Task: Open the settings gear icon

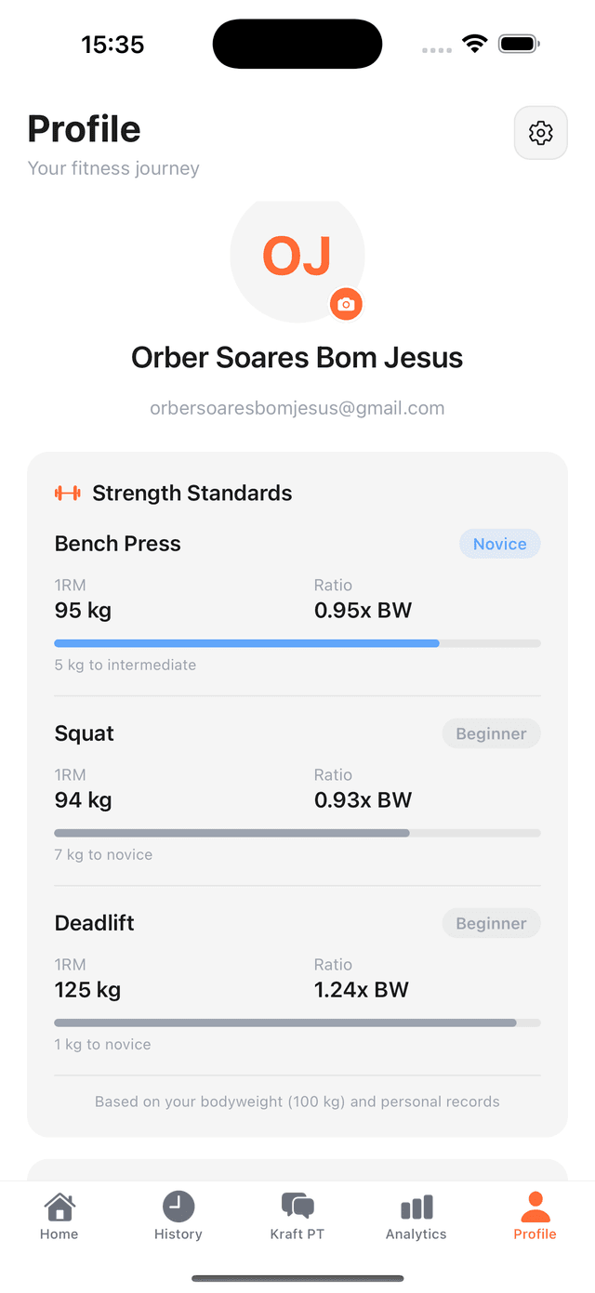Action: coord(540,132)
